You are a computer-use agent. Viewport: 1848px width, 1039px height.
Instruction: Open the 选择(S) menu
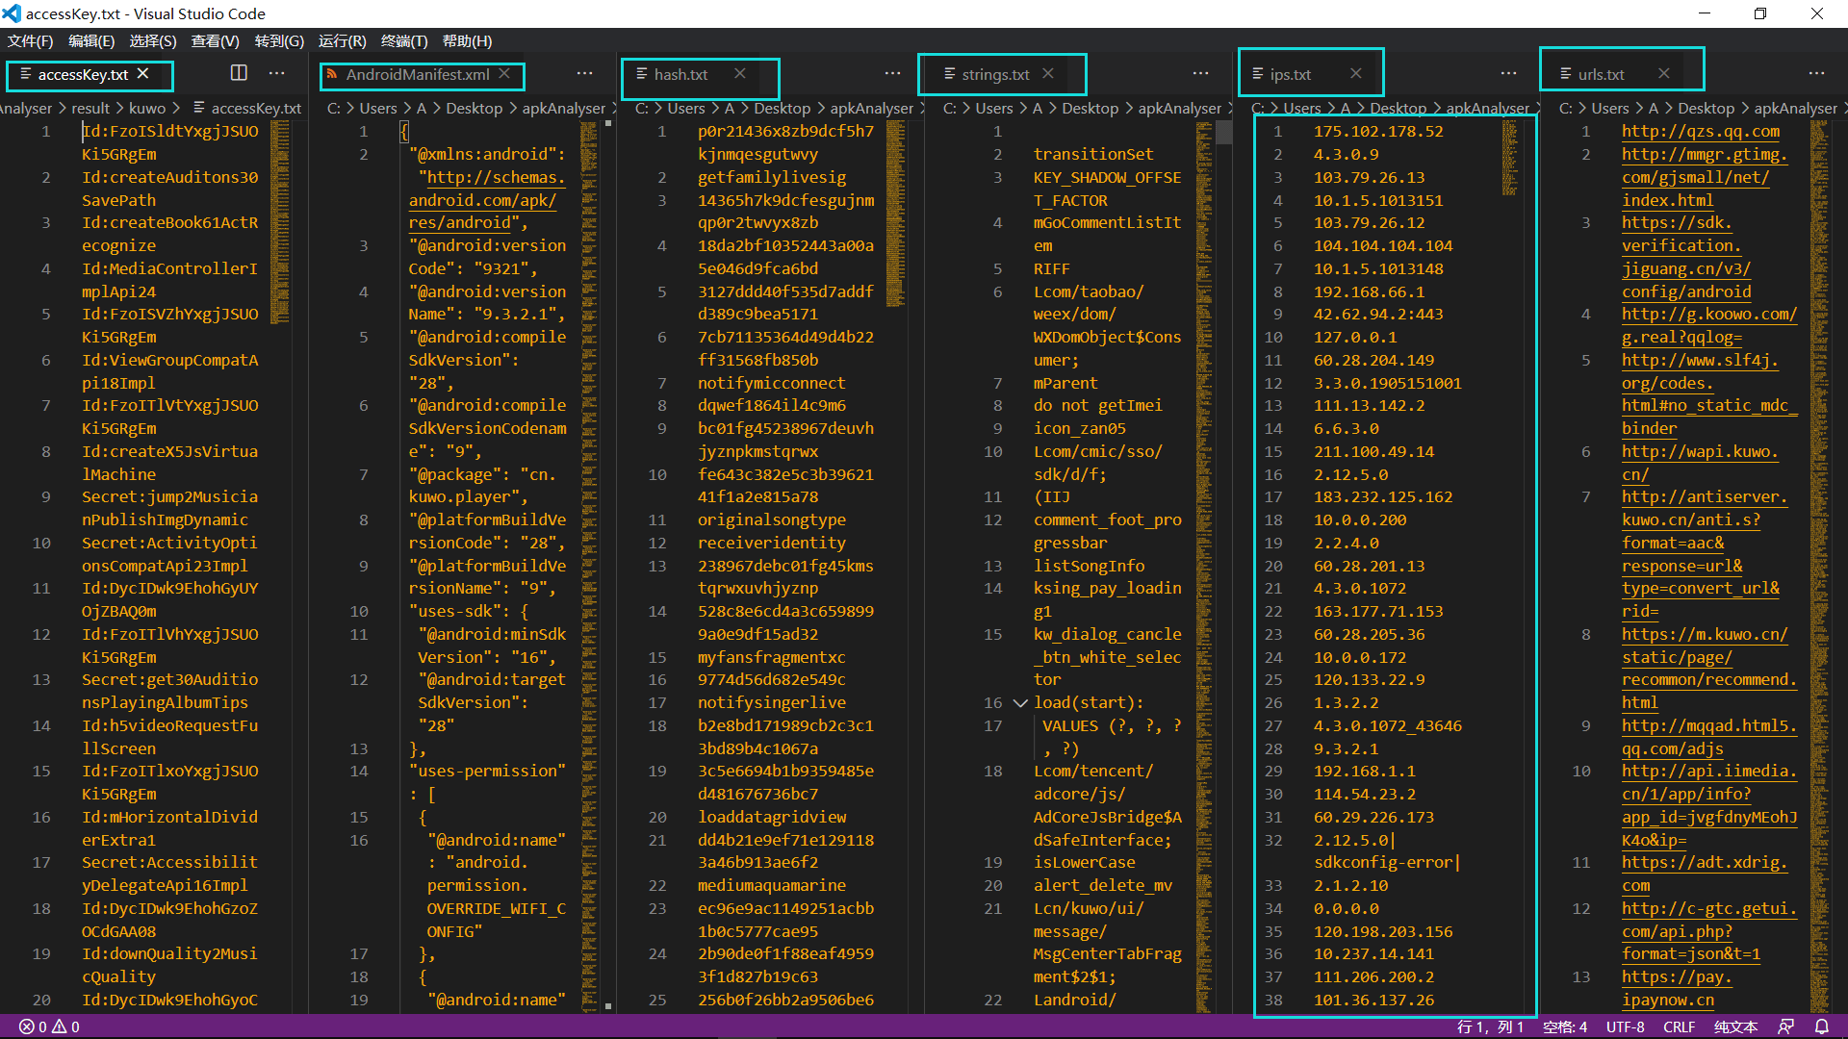153,41
